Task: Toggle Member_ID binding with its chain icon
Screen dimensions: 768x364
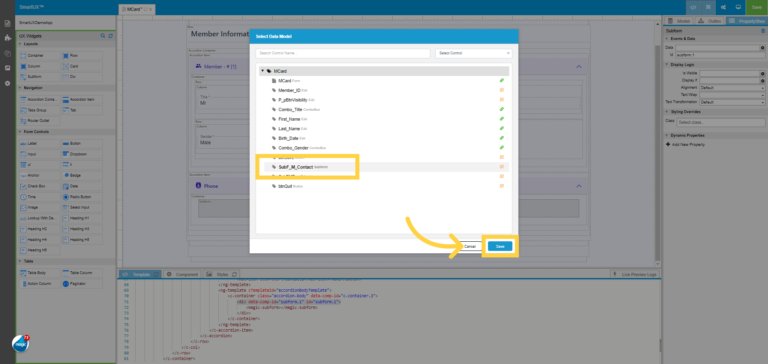Action: [502, 90]
